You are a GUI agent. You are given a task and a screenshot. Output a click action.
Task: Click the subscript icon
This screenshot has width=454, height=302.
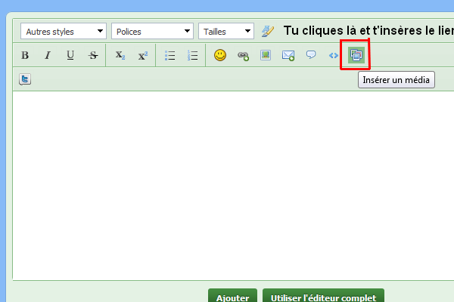click(120, 55)
